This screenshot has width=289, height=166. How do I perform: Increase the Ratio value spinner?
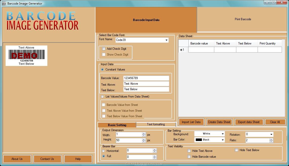point(272,139)
